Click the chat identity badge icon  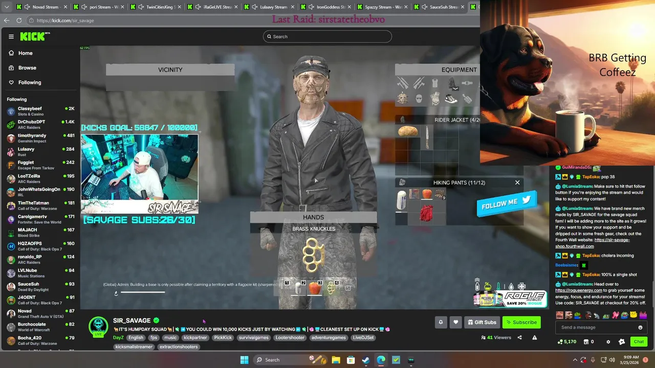click(622, 341)
